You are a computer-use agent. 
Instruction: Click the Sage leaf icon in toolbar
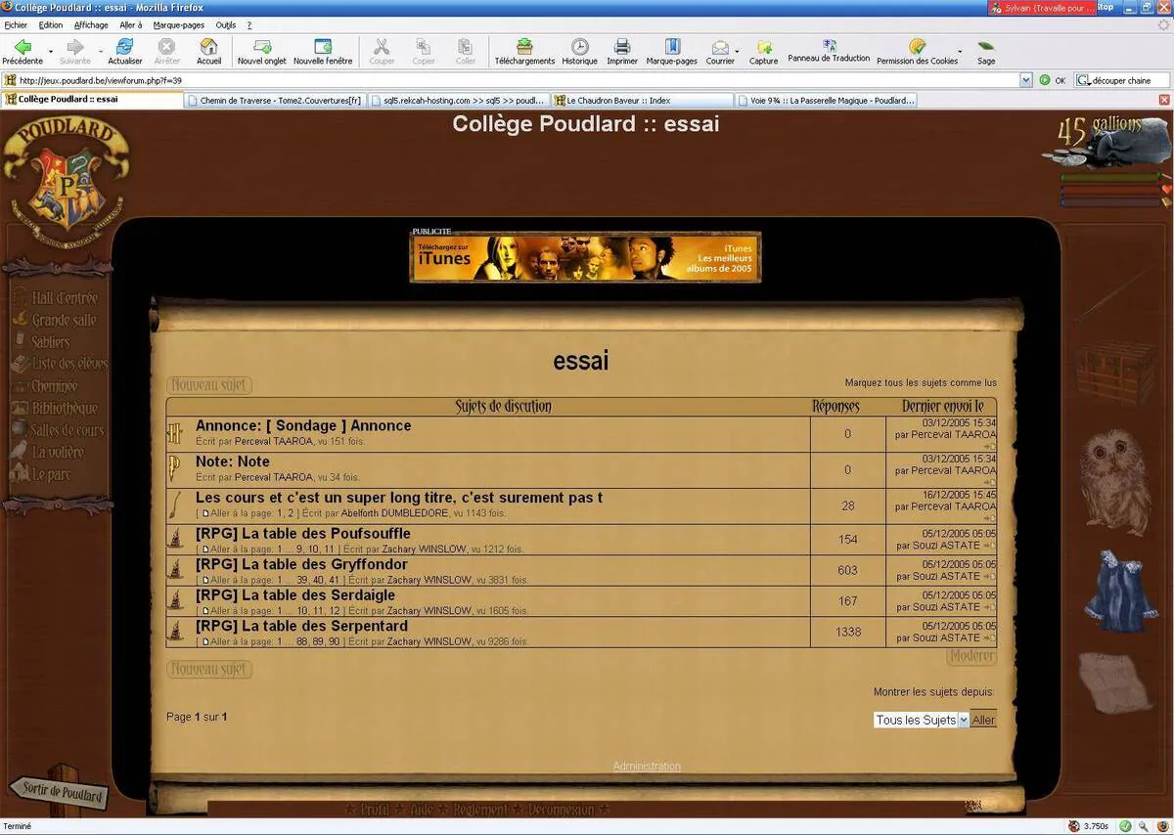(x=986, y=46)
